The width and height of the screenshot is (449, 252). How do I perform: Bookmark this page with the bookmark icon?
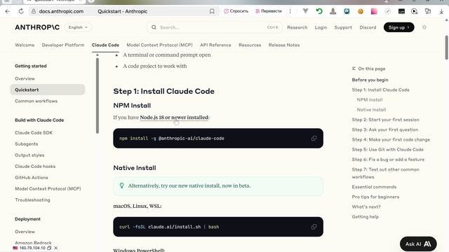[212, 11]
